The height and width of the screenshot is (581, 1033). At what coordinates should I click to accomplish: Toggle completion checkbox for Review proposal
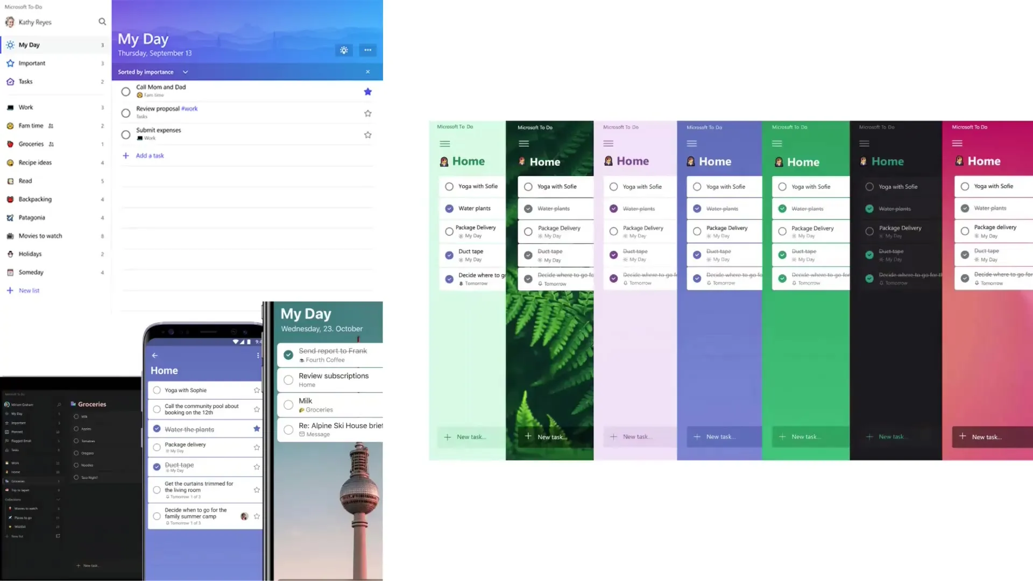pos(125,112)
